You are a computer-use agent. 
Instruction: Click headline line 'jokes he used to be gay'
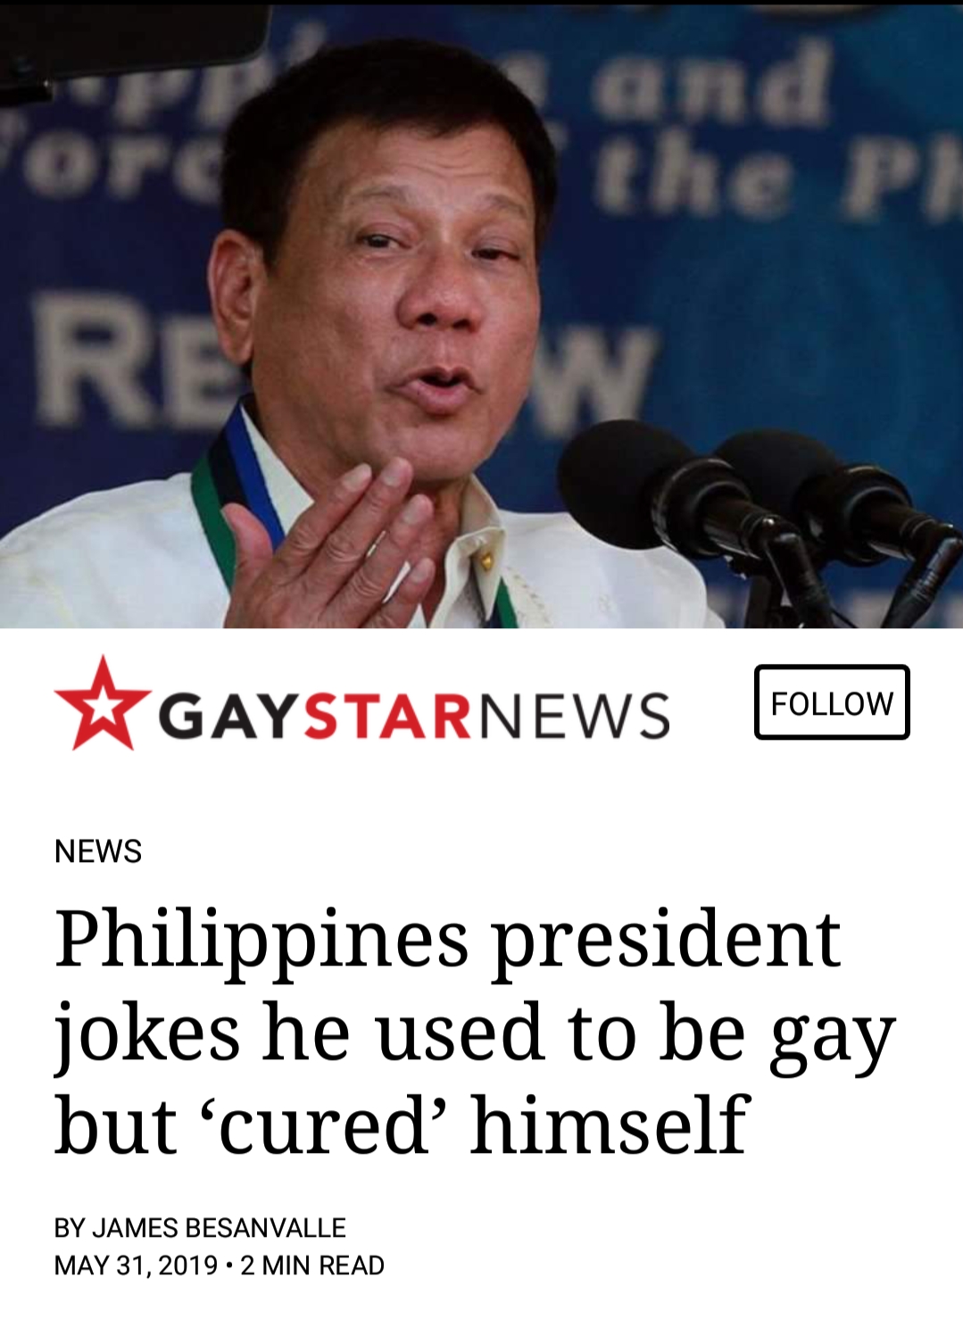tap(475, 1034)
